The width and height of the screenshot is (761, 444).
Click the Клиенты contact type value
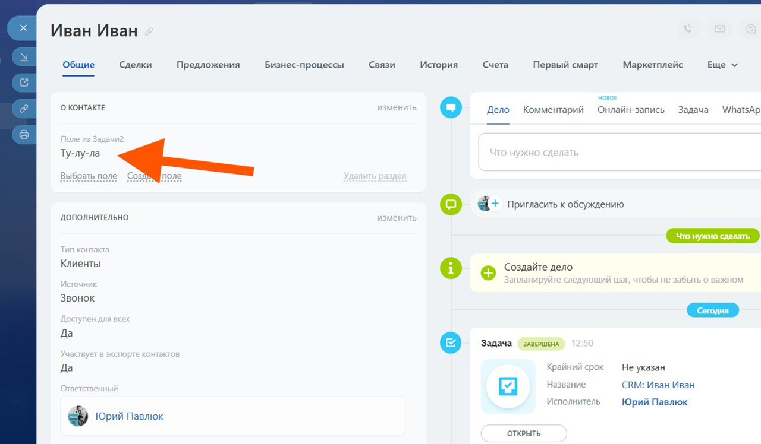80,264
